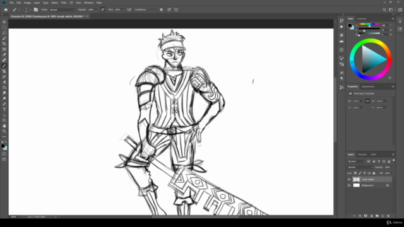
Task: Create a new group folder icon
Action: click(x=377, y=216)
